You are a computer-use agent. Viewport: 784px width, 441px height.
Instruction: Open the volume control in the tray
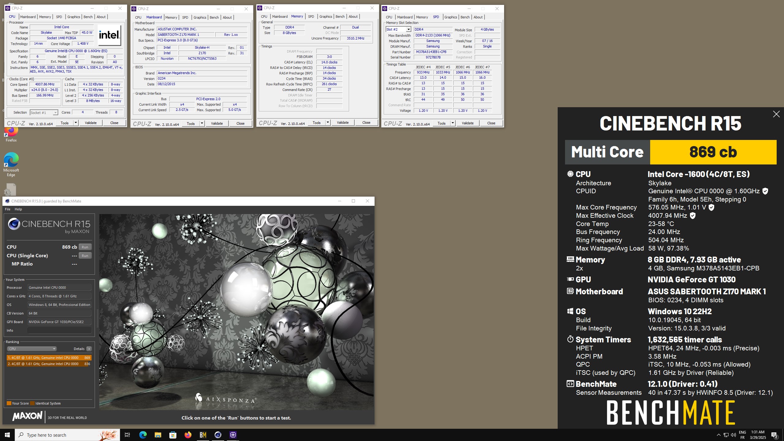click(x=733, y=435)
